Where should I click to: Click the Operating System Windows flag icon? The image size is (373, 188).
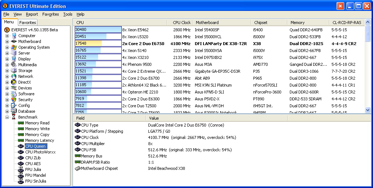(14, 47)
